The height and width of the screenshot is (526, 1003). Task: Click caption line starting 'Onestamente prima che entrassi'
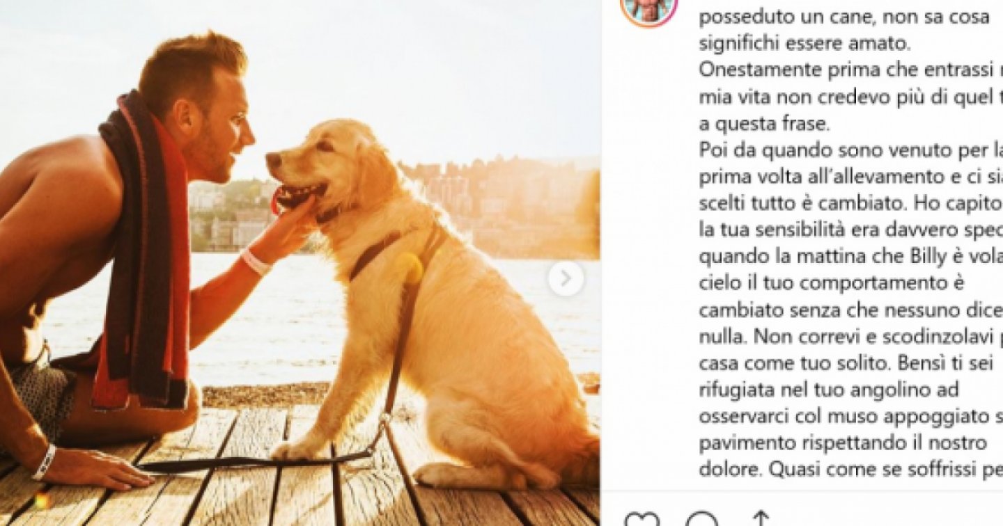click(850, 71)
